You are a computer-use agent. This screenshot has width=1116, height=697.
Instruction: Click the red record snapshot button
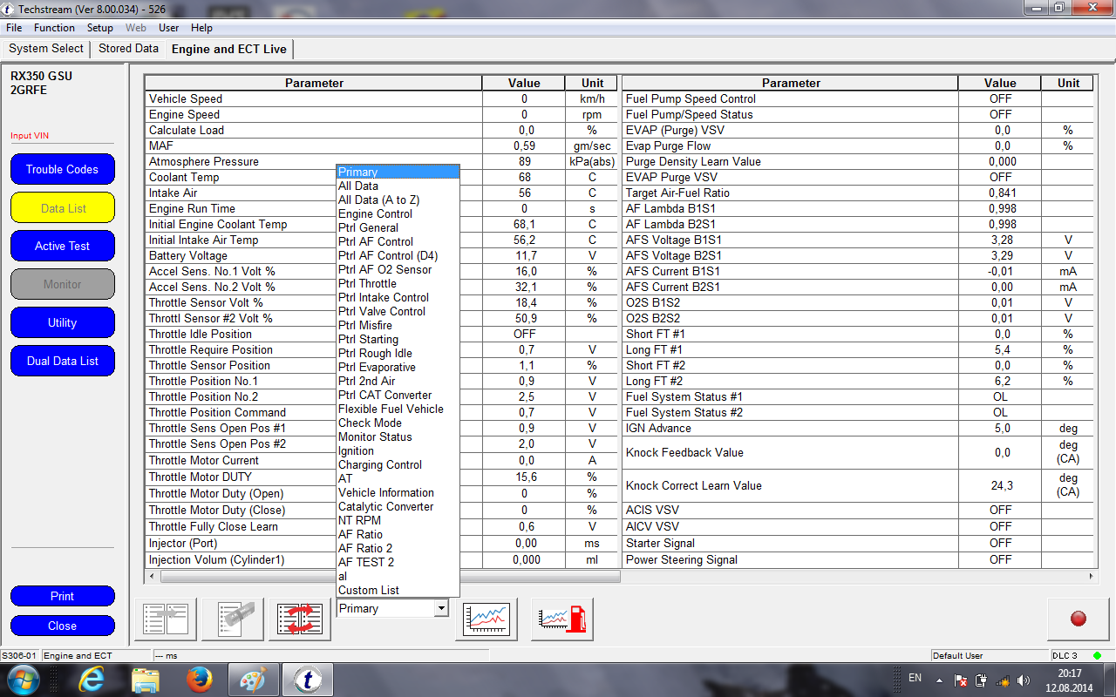[x=1078, y=619]
